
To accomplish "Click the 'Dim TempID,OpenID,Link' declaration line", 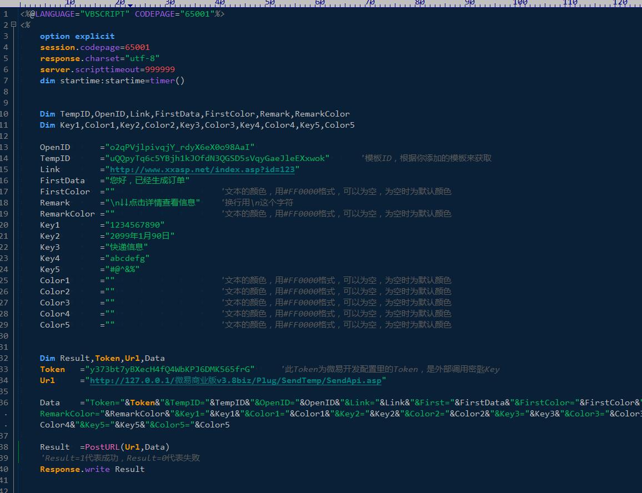I will (195, 114).
